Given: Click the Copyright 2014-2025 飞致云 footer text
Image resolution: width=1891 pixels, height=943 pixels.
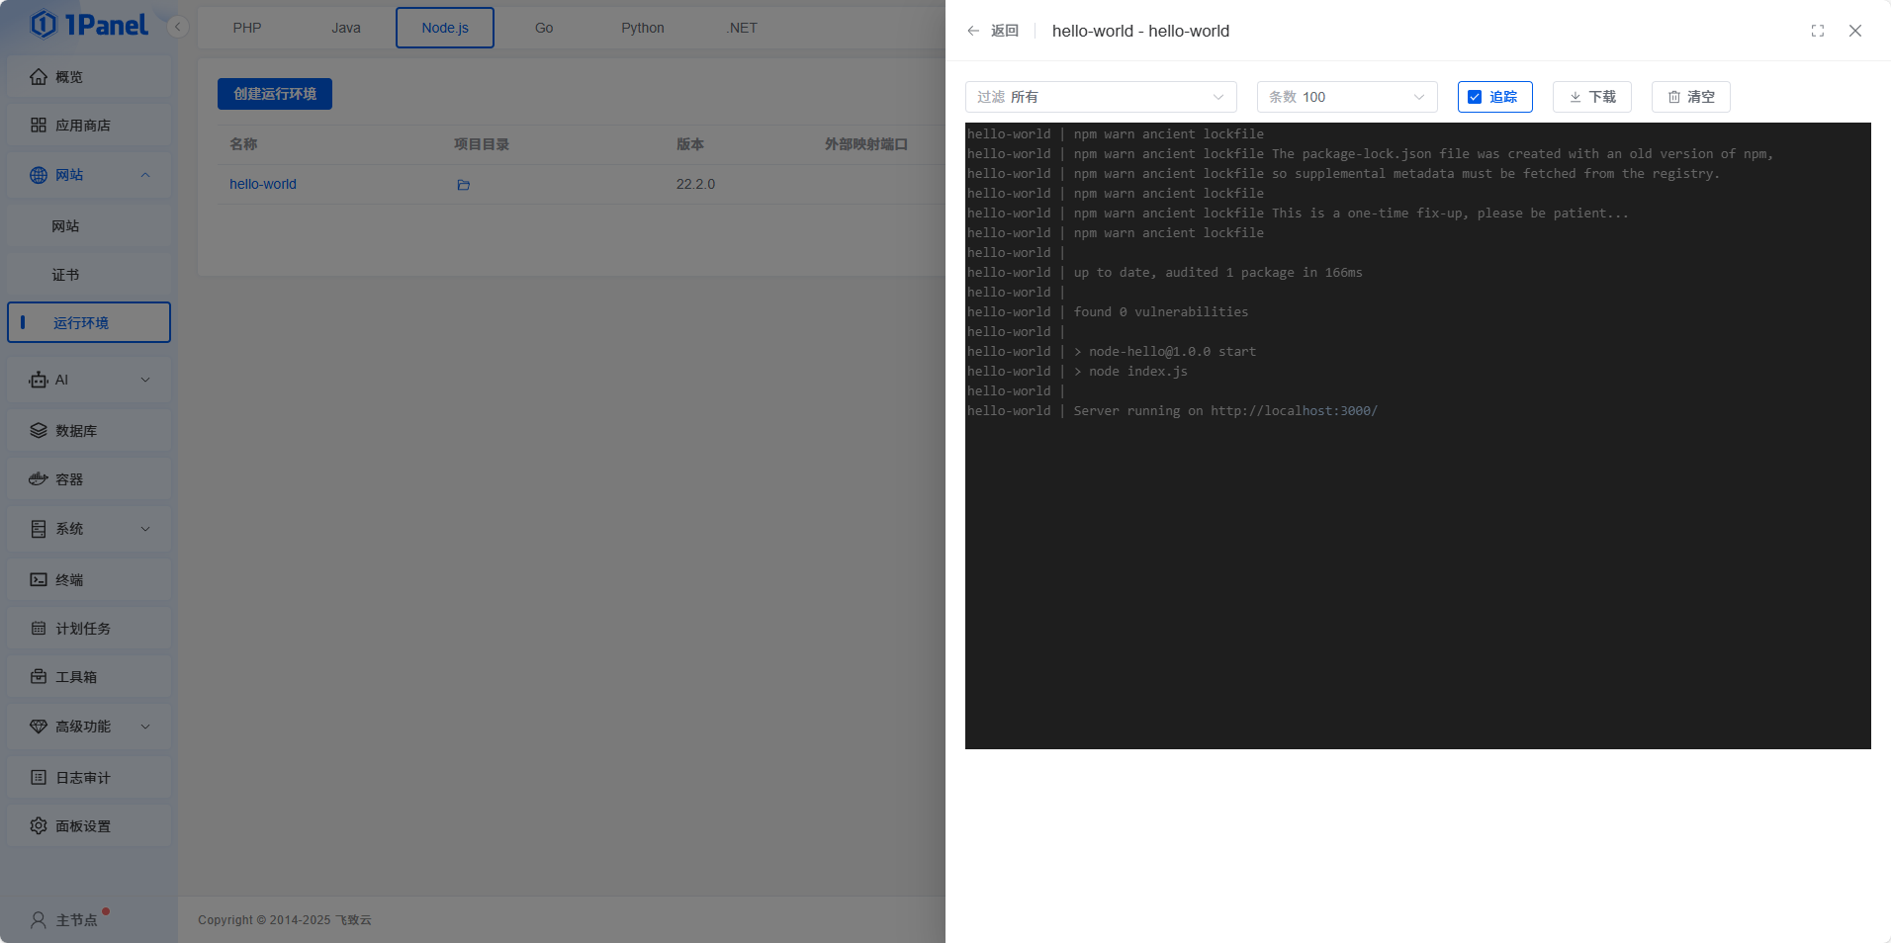Looking at the screenshot, I should pyautogui.click(x=285, y=920).
